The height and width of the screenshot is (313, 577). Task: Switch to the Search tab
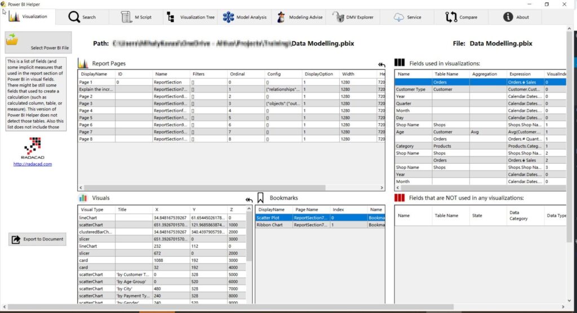pyautogui.click(x=82, y=17)
